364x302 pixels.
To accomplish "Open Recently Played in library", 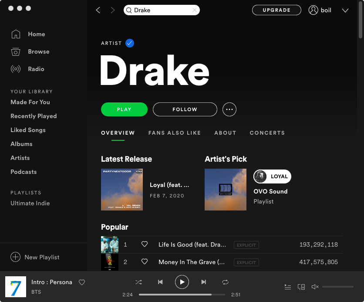I will [34, 116].
